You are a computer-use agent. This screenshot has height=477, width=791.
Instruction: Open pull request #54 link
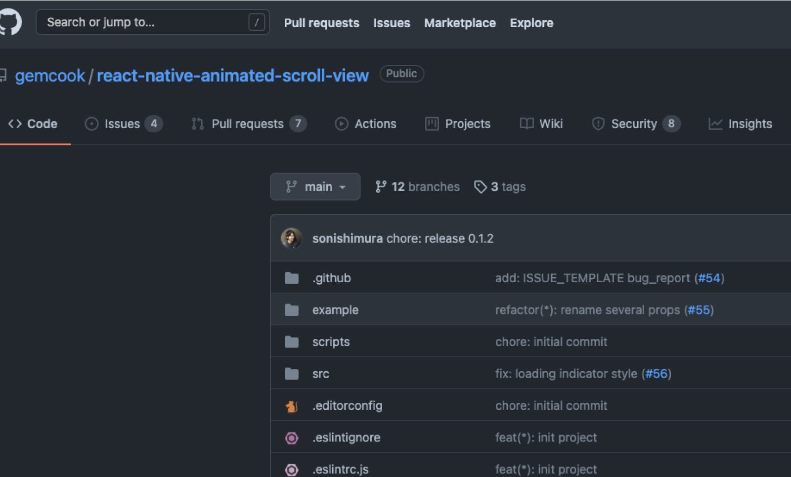pyautogui.click(x=709, y=278)
